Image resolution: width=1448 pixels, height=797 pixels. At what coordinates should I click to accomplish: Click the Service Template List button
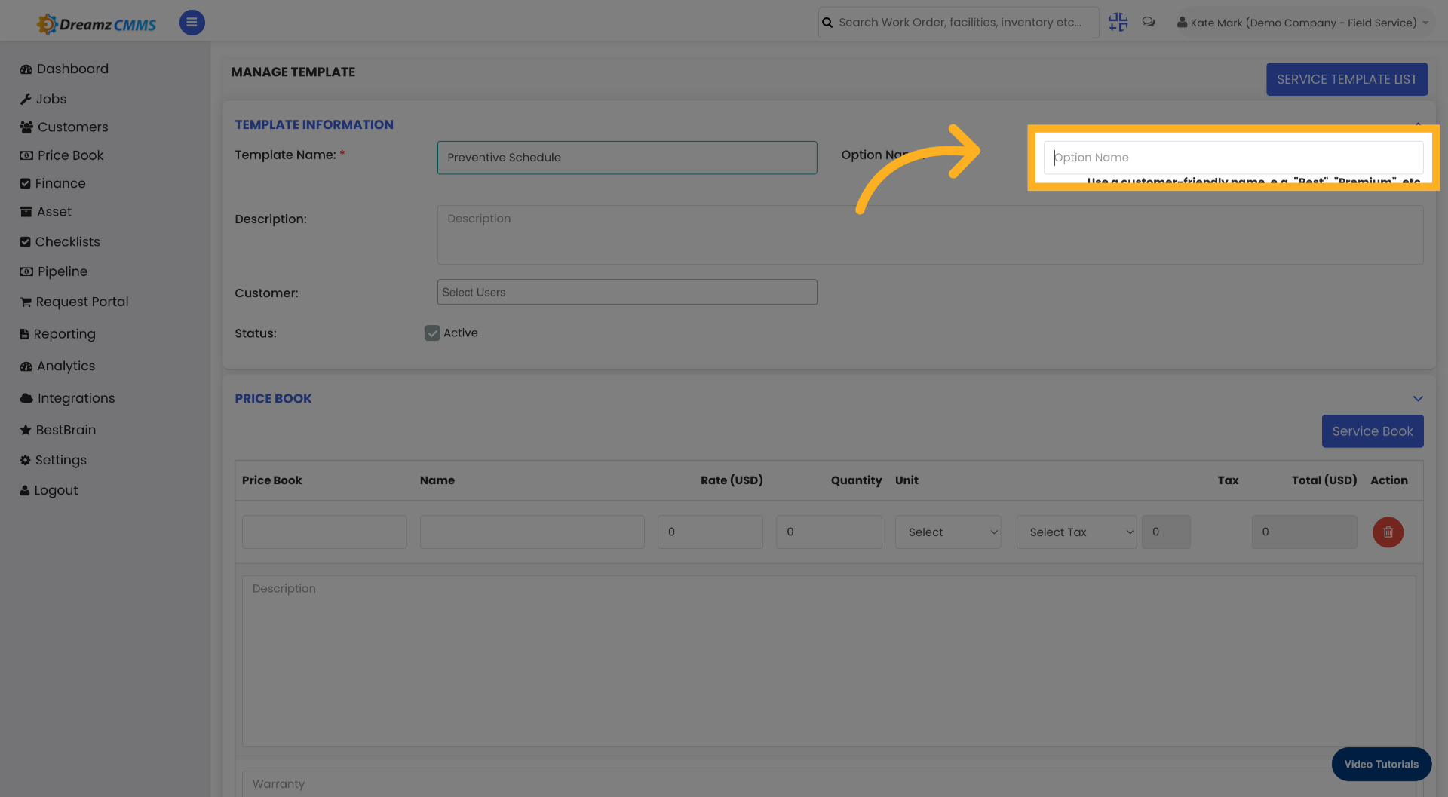coord(1346,78)
